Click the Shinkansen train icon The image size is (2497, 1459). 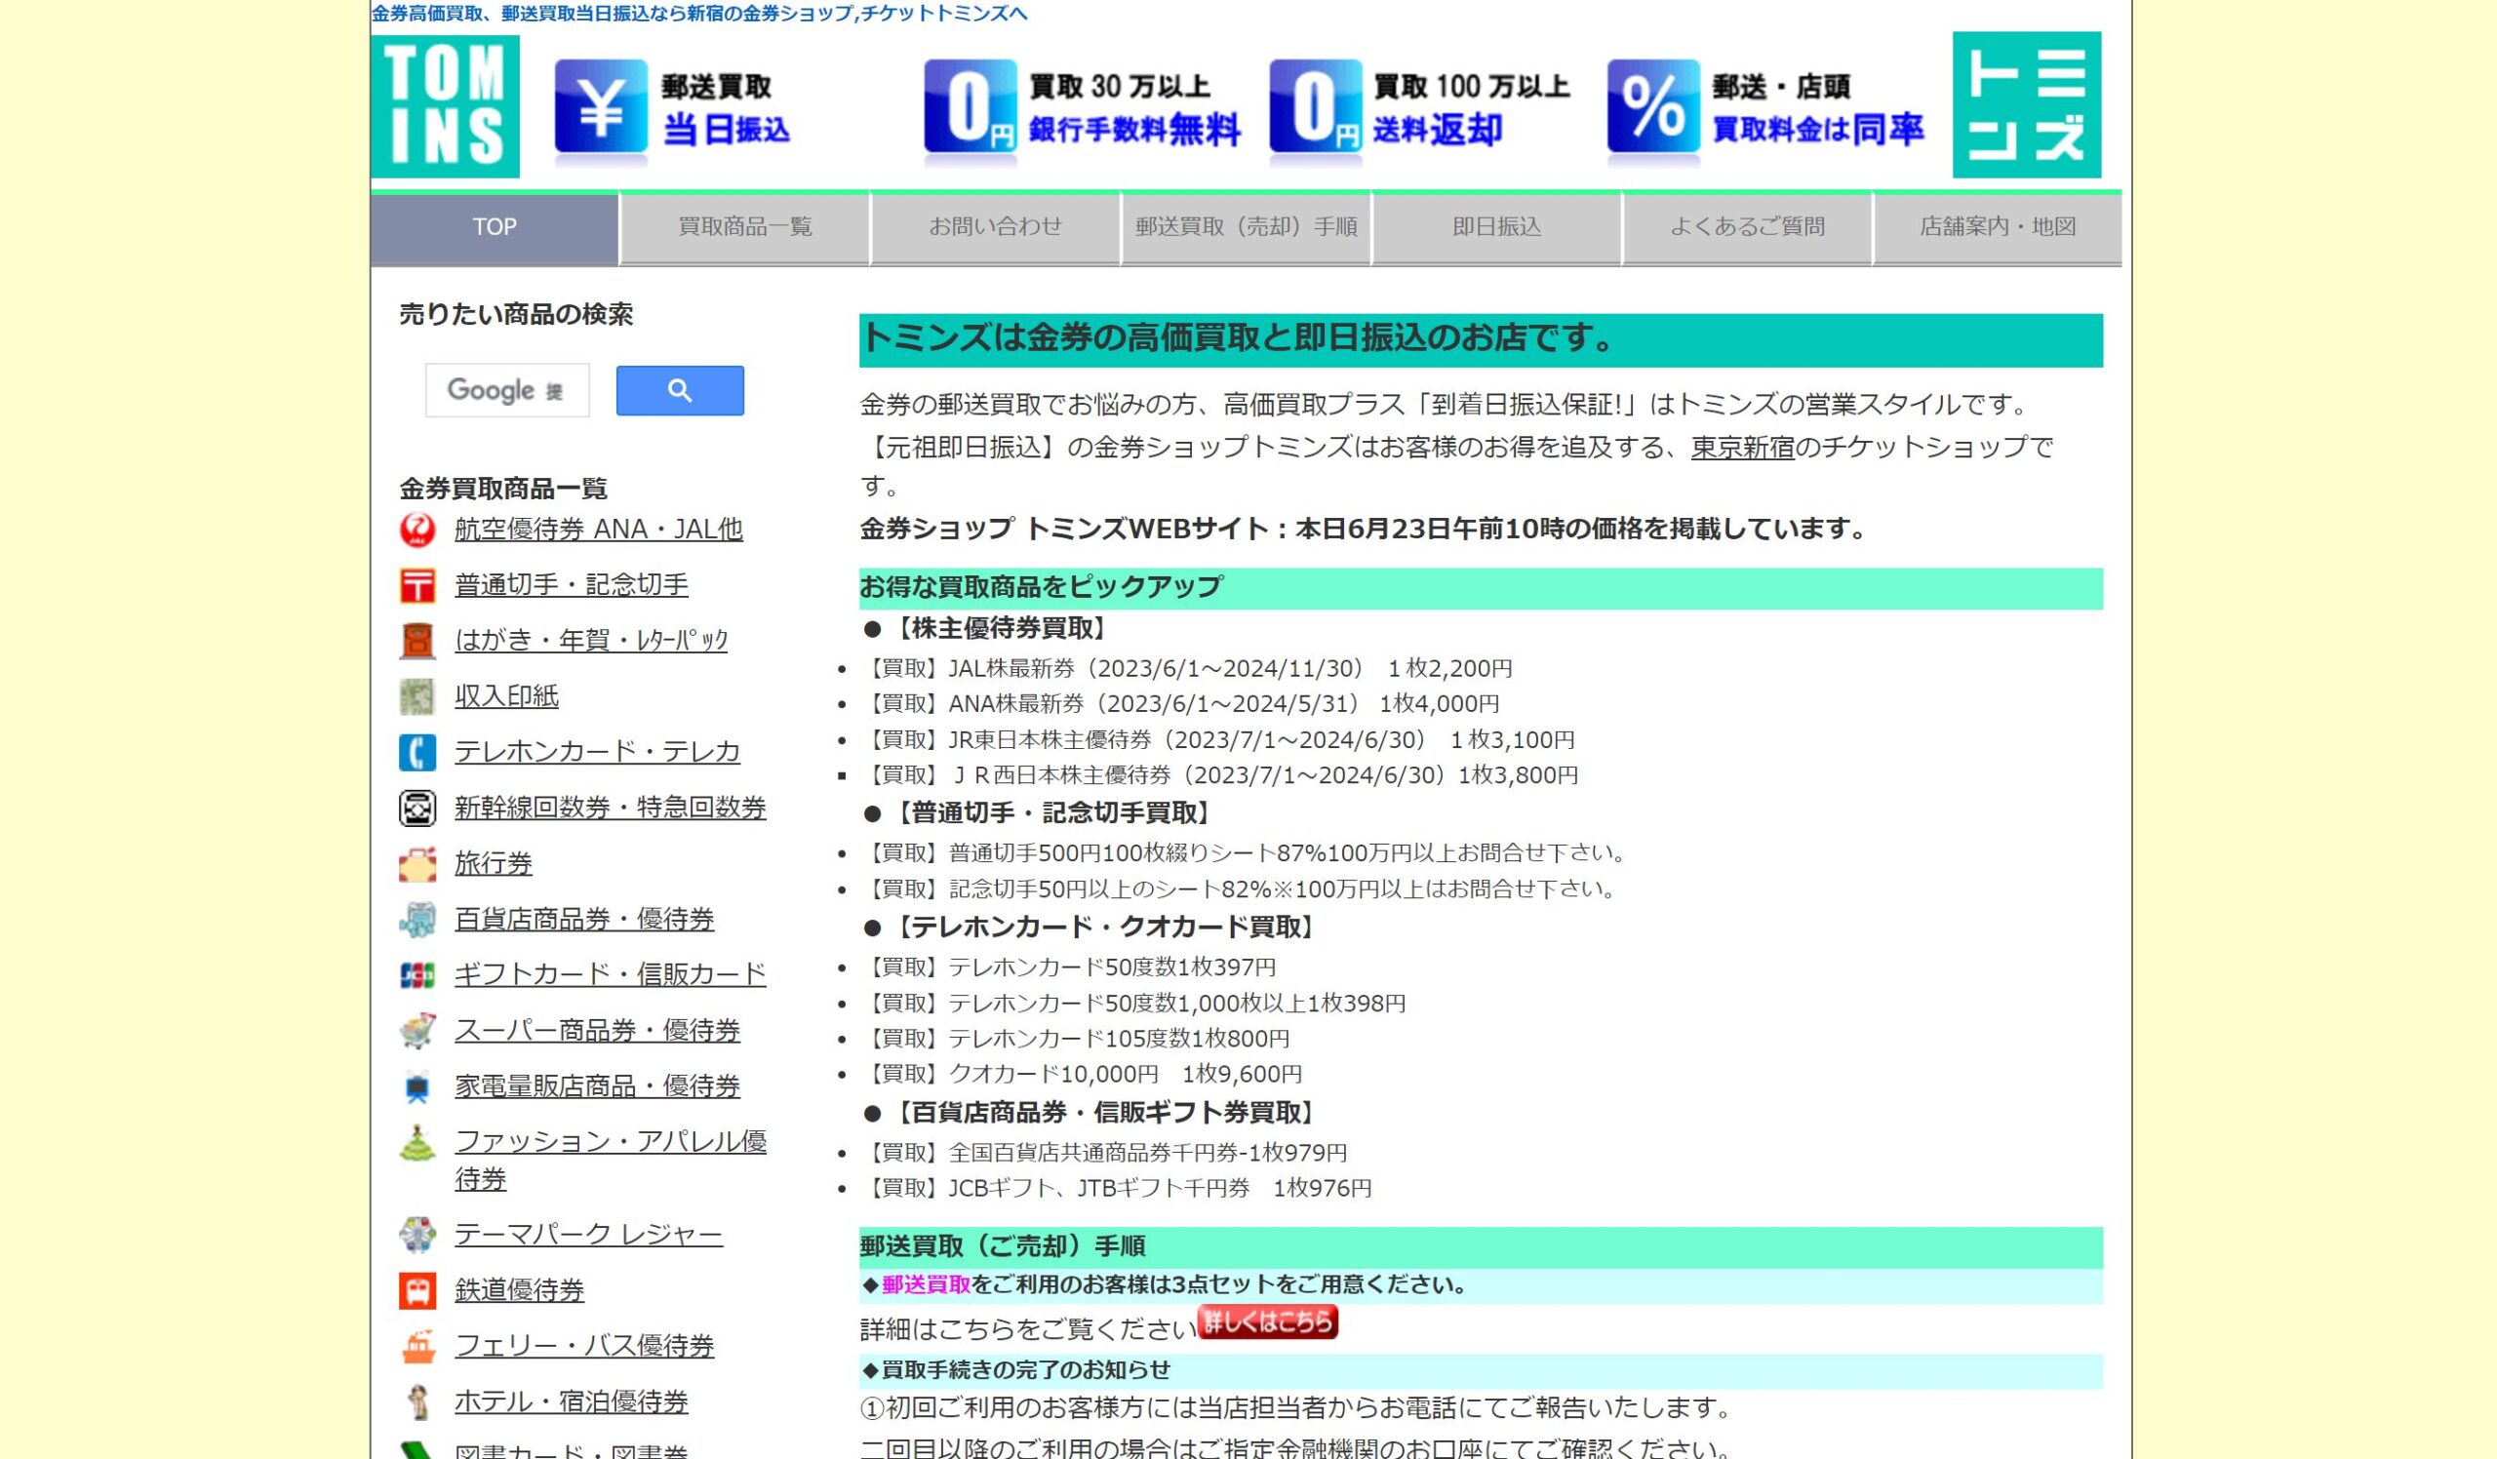pyautogui.click(x=417, y=808)
